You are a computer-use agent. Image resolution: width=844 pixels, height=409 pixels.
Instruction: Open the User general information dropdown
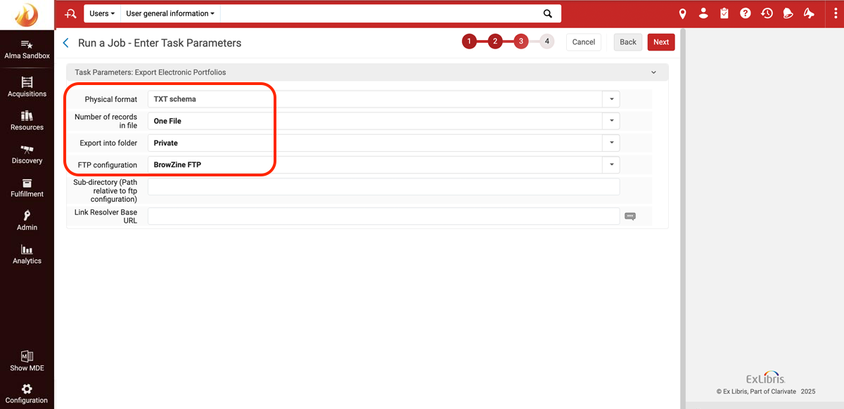pos(170,13)
